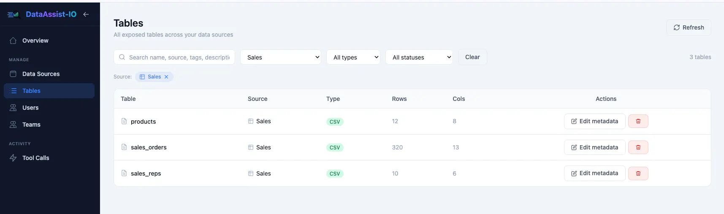Click the Source column header
The image size is (724, 214).
pyautogui.click(x=258, y=99)
